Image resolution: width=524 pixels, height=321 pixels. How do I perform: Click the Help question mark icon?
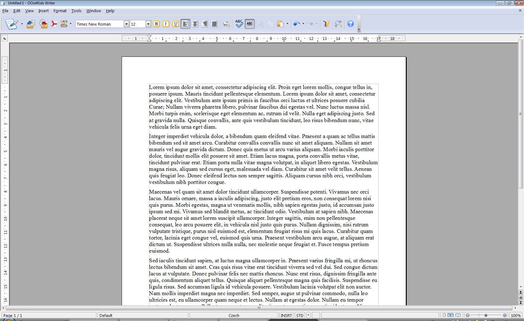point(351,24)
